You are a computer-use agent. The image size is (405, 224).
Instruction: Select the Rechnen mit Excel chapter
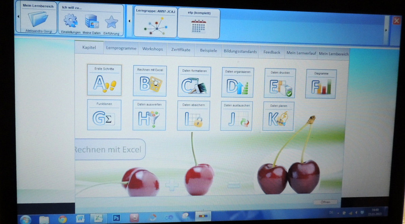pyautogui.click(x=150, y=81)
